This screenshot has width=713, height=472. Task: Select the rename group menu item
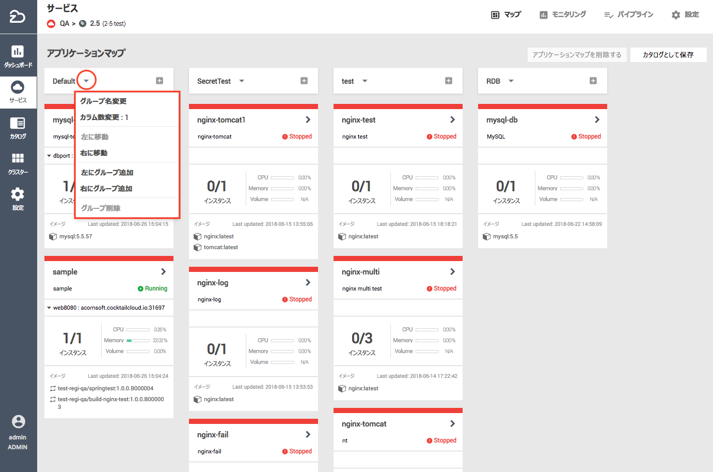click(103, 101)
